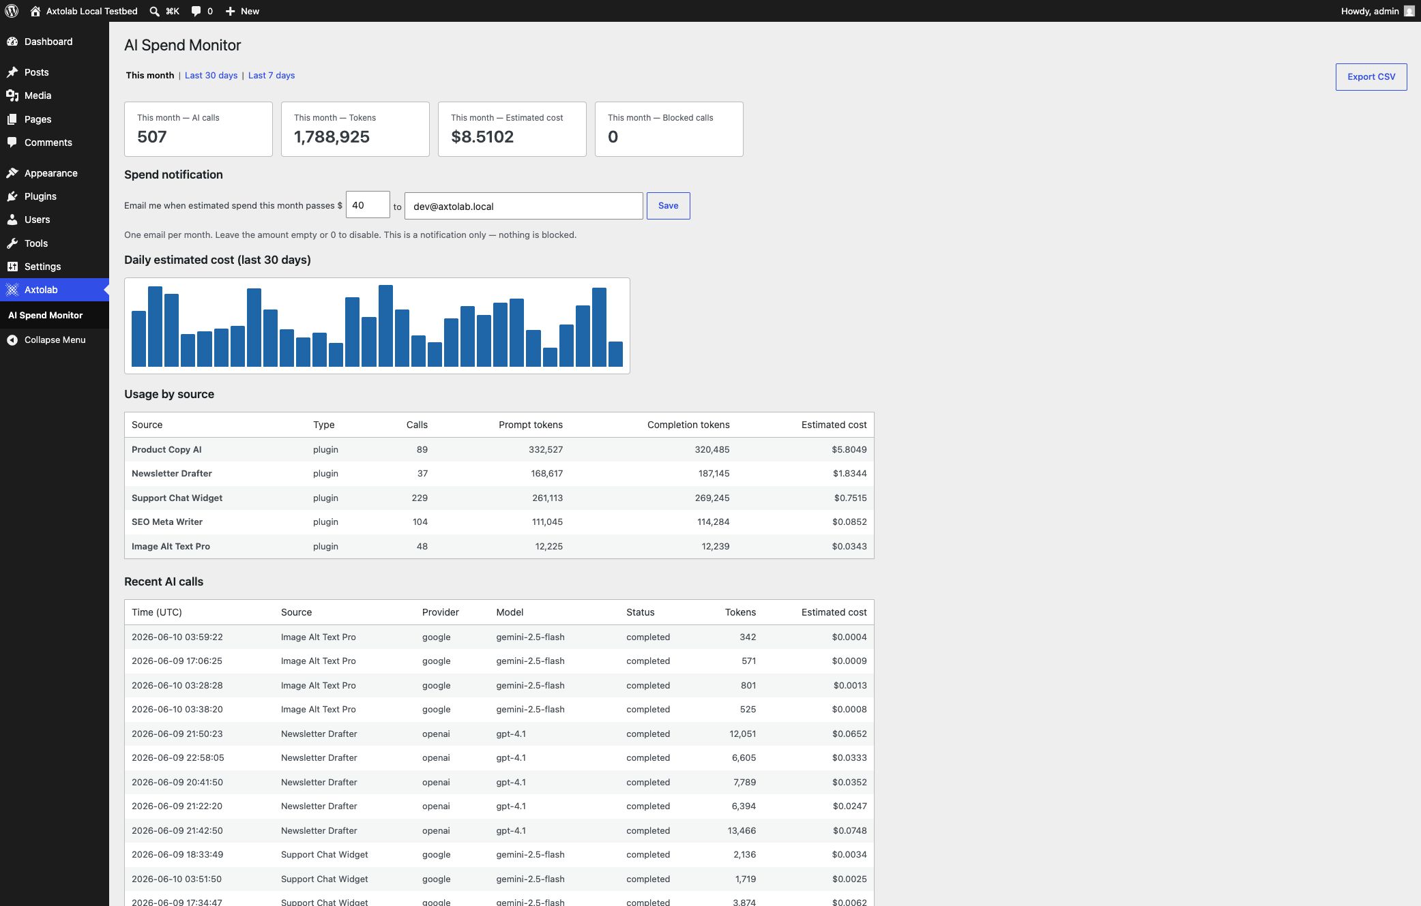Click the Export CSV button

[1371, 77]
